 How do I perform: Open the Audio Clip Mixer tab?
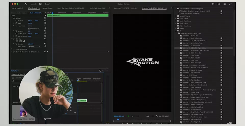71,8
